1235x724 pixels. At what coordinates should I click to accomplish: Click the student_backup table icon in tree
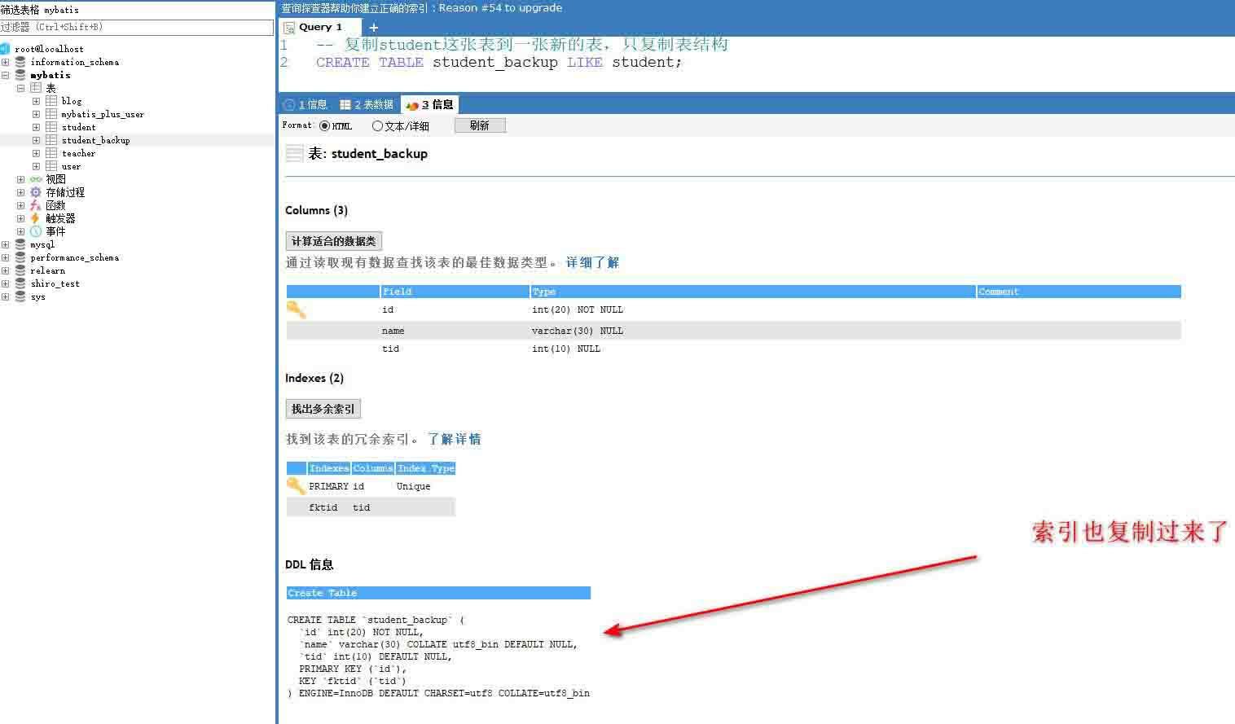click(51, 140)
